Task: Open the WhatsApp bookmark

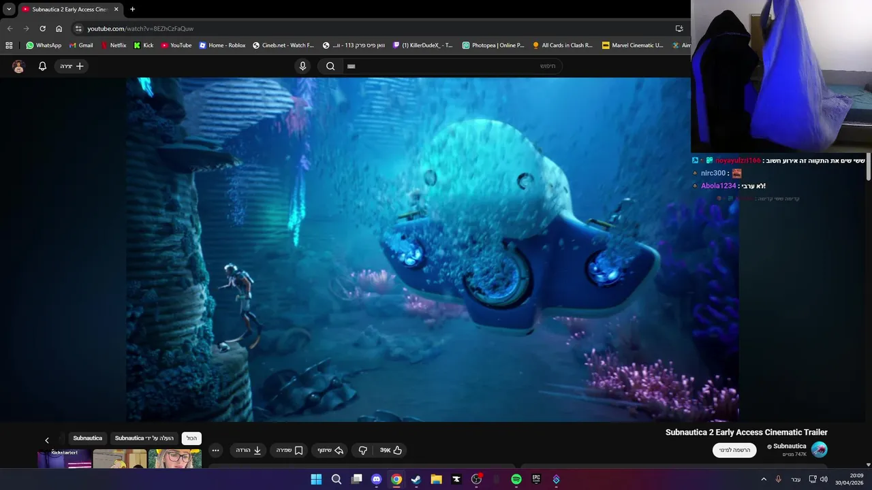Action: click(44, 46)
